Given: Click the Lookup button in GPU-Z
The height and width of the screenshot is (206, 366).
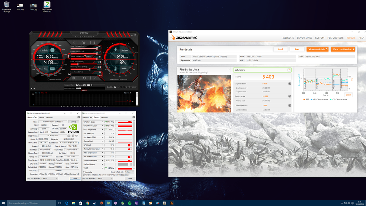Looking at the screenshot, I should click(74, 122).
